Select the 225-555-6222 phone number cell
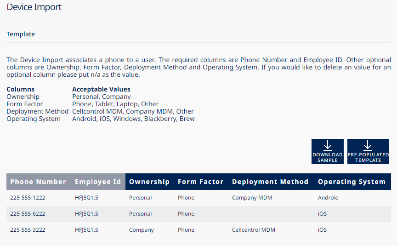397x246 pixels. click(28, 214)
